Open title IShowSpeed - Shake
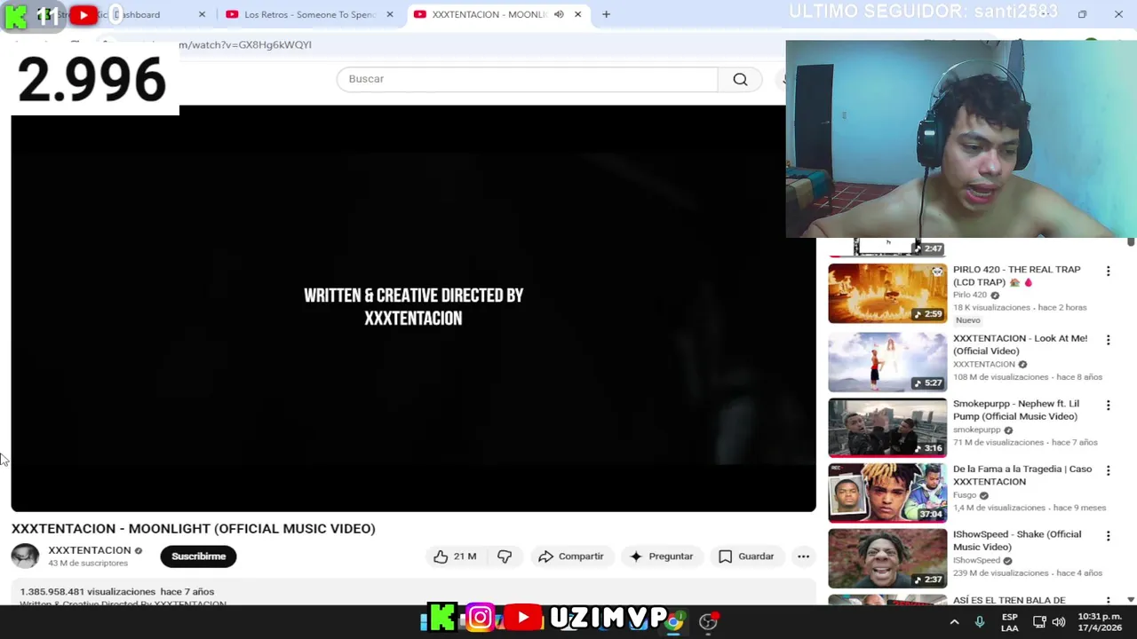Screen dimensions: 1137x639 [x=1017, y=540]
